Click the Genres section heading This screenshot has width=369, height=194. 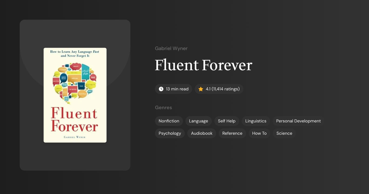[x=163, y=107]
